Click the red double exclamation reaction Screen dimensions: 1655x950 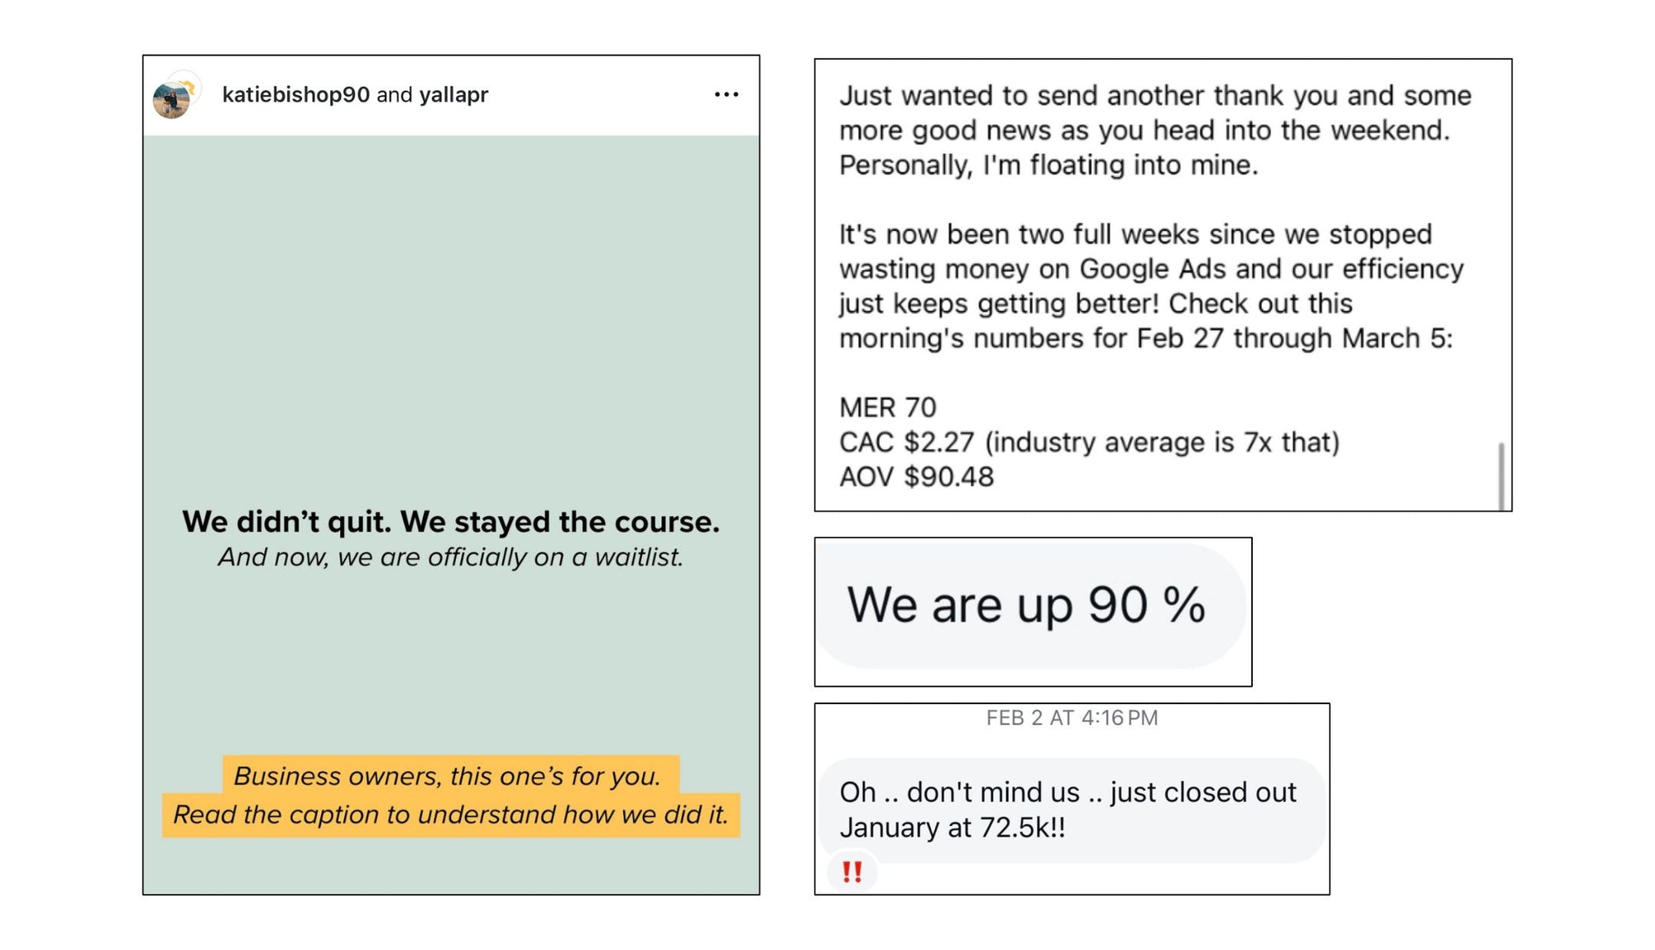tap(851, 871)
